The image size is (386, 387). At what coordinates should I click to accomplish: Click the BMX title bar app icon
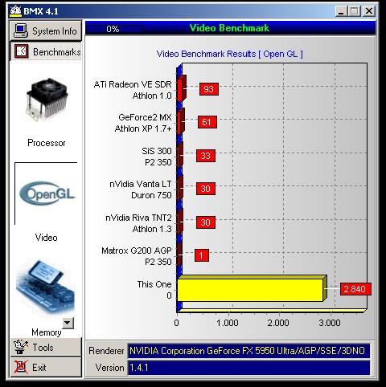[15, 11]
